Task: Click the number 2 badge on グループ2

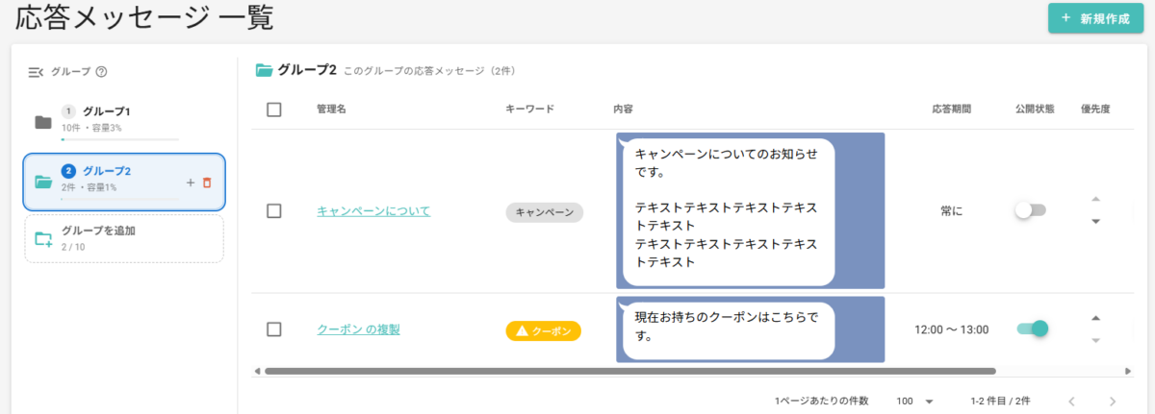Action: point(68,171)
